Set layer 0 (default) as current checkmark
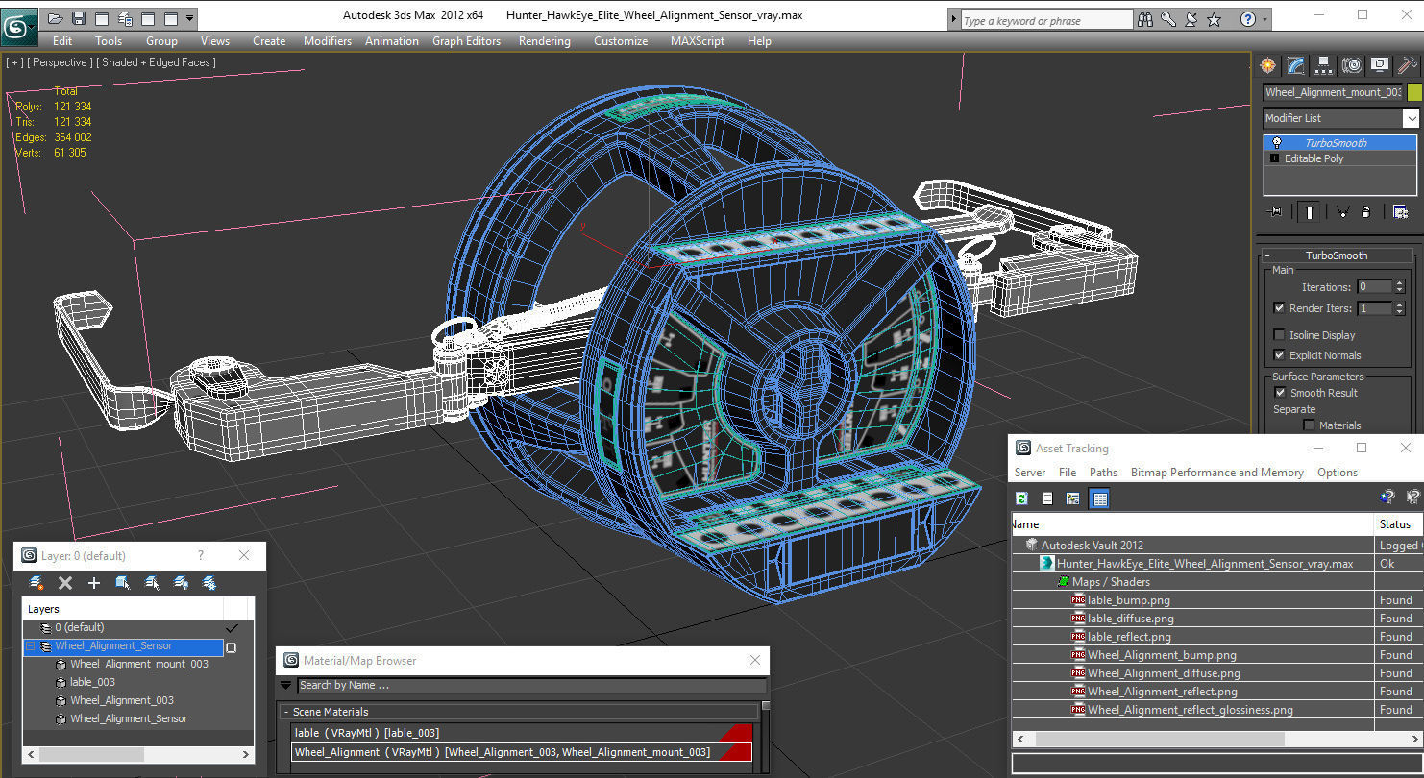Viewport: 1424px width, 778px height. [231, 627]
